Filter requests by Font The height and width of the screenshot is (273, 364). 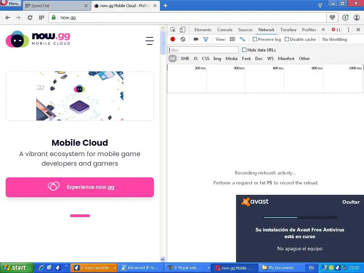[246, 59]
